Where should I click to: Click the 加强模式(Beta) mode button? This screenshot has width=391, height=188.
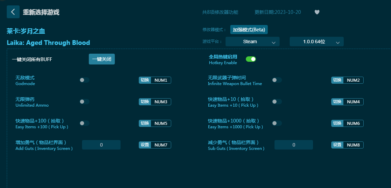[249, 30]
